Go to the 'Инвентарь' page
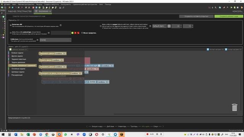 click(x=122, y=126)
